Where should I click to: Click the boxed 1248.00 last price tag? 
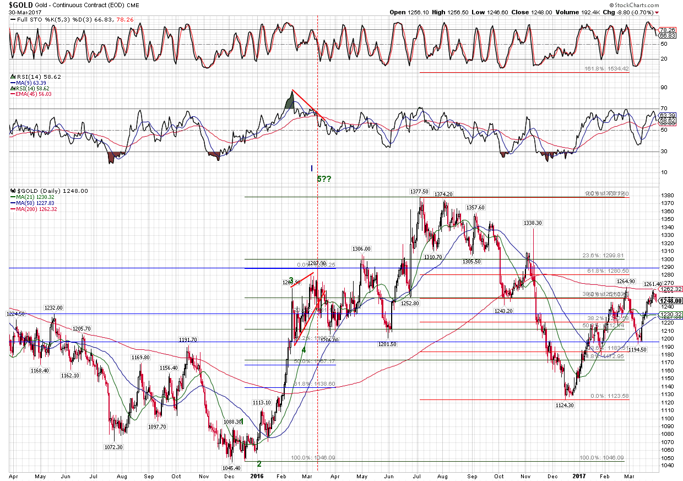tap(671, 301)
